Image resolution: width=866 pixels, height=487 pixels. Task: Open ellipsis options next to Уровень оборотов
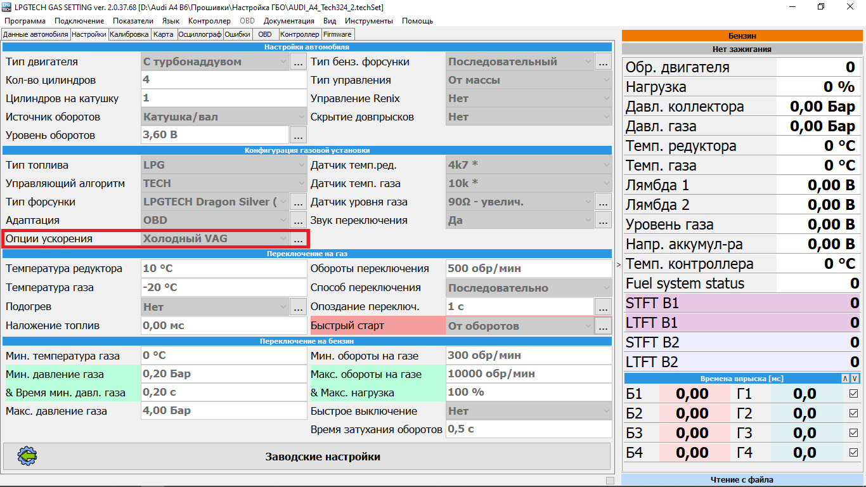299,135
